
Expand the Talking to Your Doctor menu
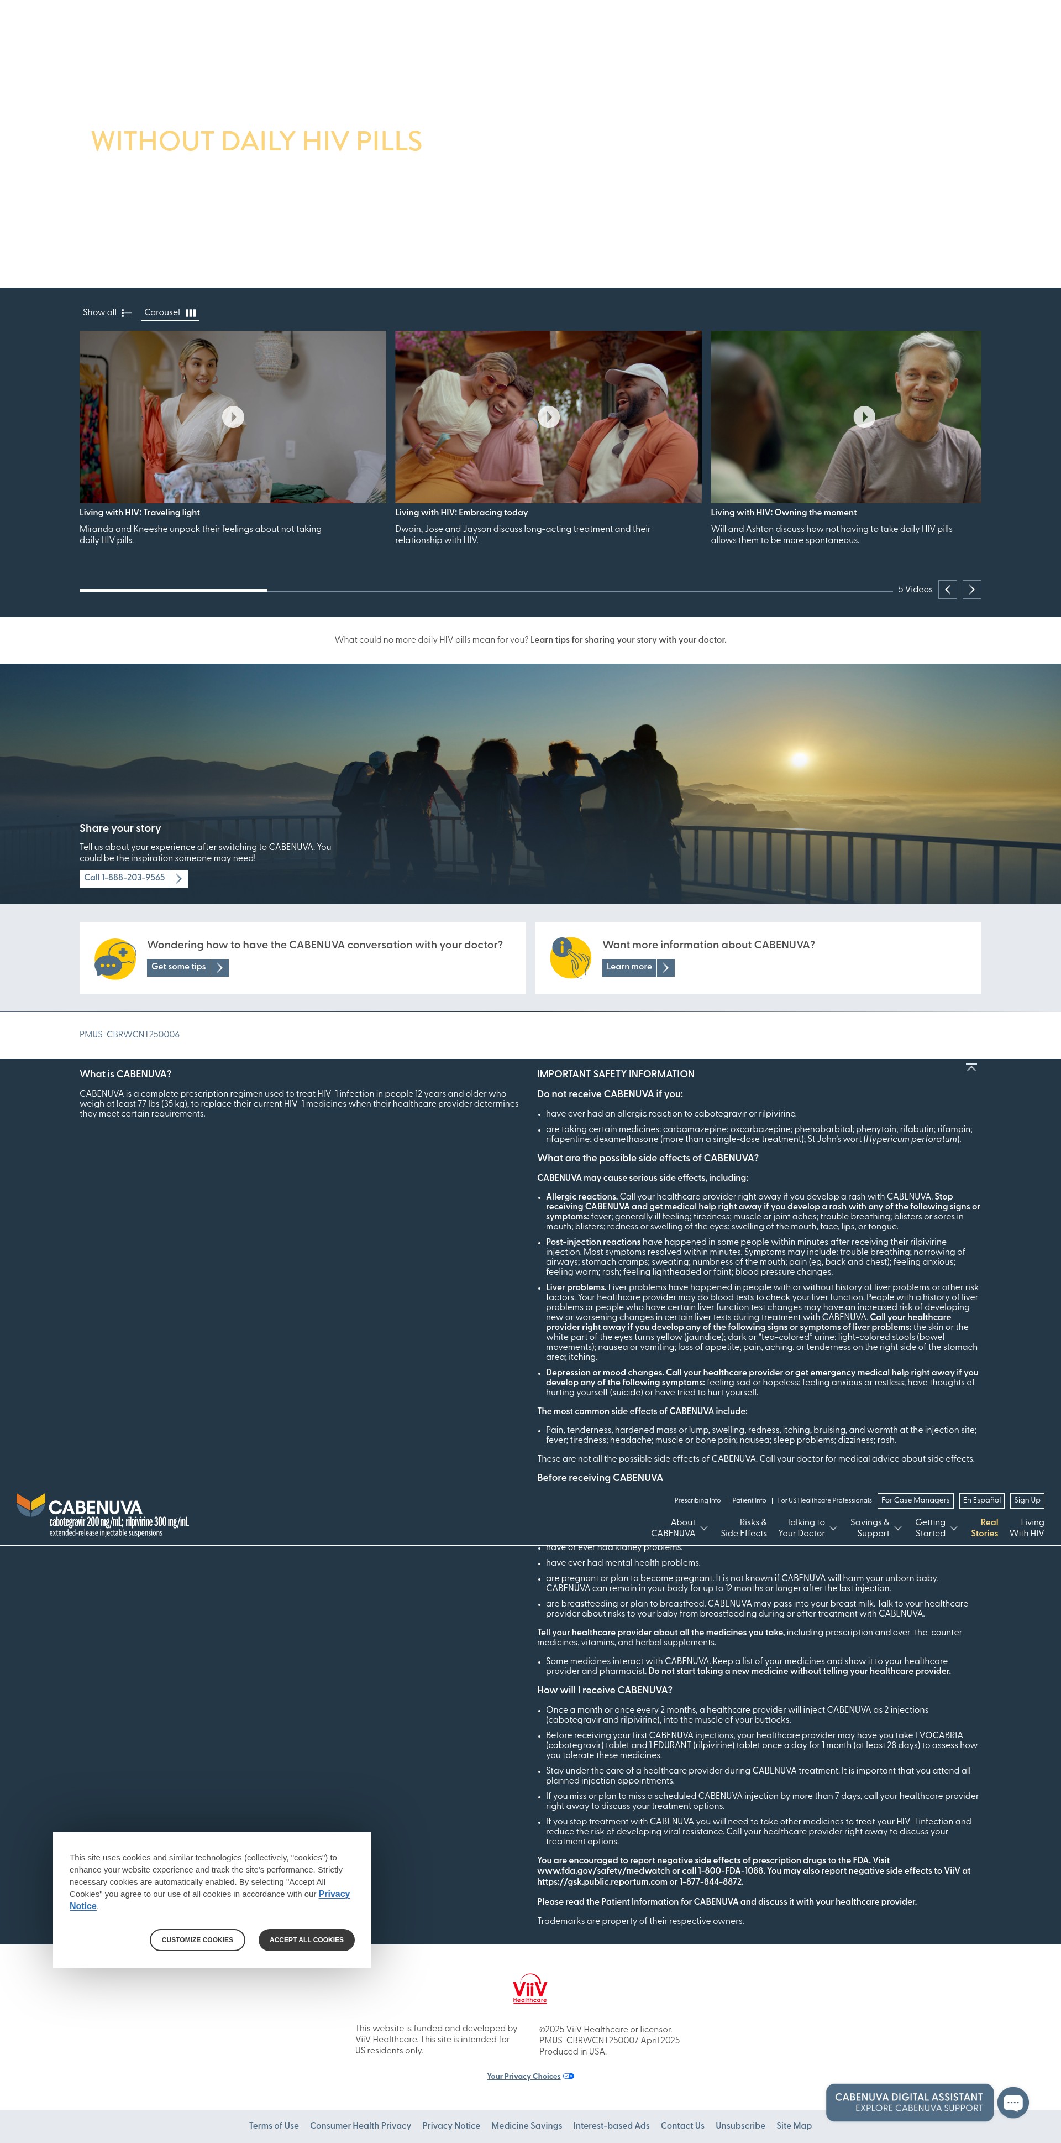click(807, 1527)
